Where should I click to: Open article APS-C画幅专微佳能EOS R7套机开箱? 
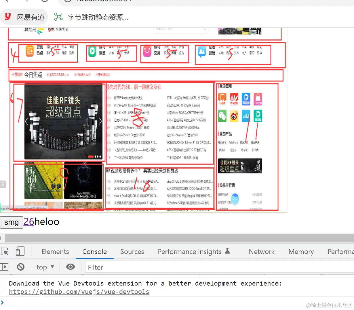pos(186,150)
